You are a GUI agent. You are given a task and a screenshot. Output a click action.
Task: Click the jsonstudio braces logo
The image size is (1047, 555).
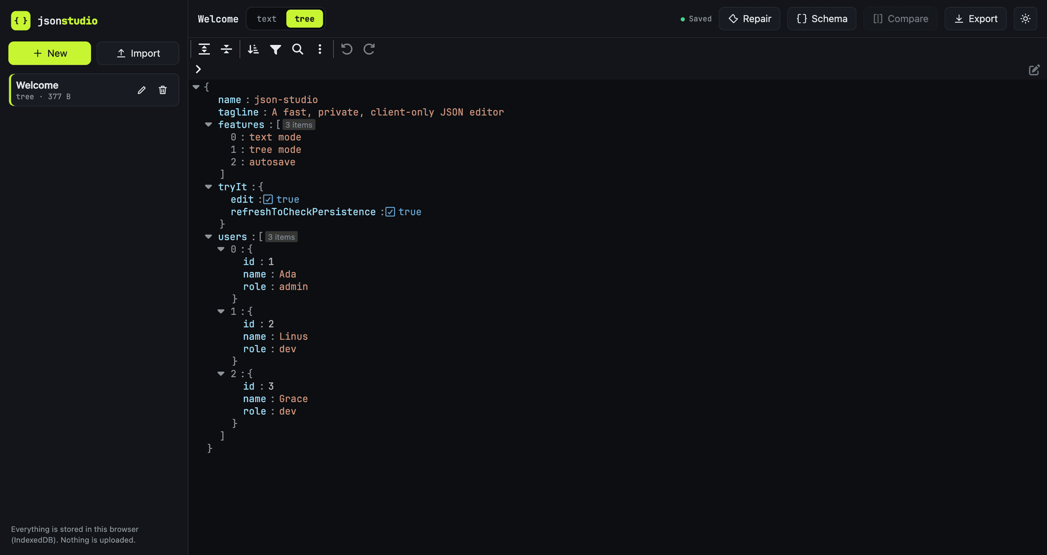point(21,20)
